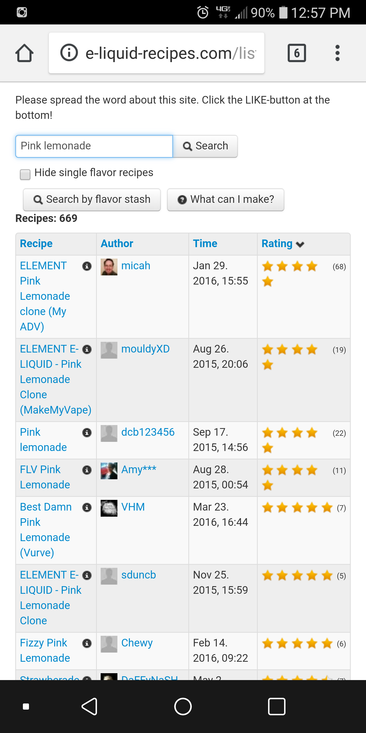Tap the Android back navigation button
The image size is (366, 733).
[90, 706]
